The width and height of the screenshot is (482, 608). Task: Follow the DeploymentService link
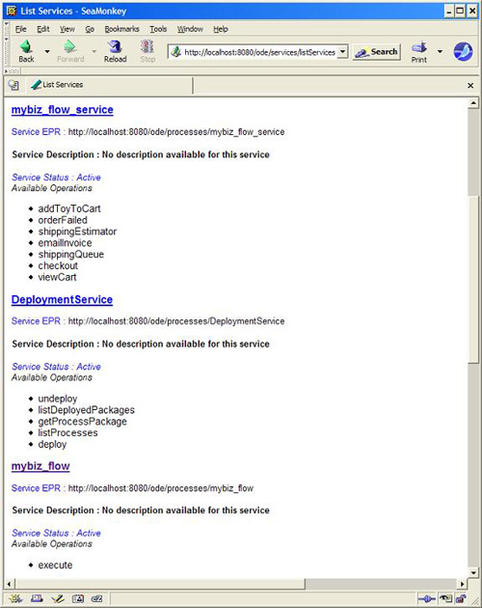(x=62, y=299)
